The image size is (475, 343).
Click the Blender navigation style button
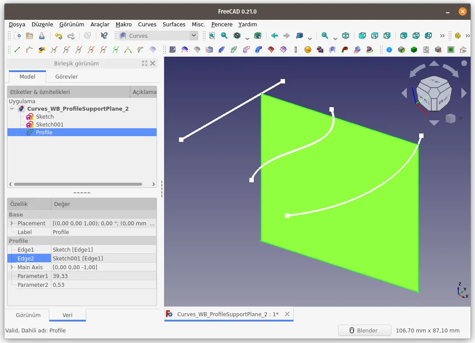(365, 330)
